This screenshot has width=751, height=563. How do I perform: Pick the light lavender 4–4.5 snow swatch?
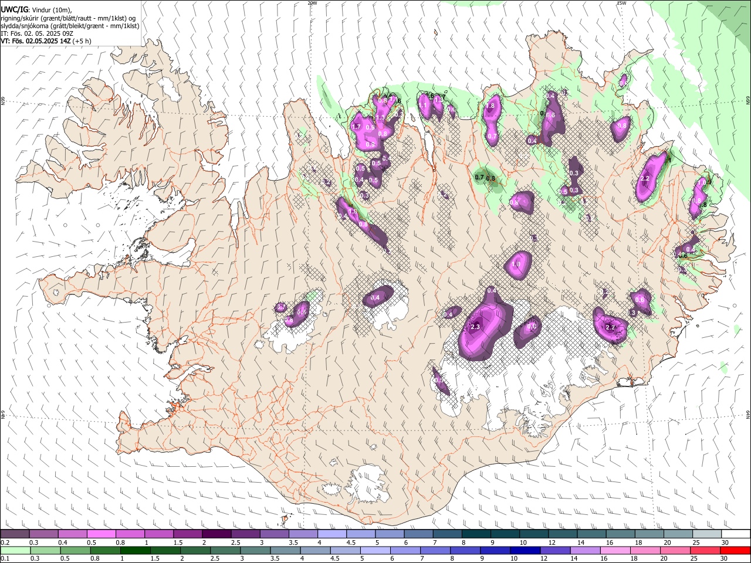pyautogui.click(x=333, y=534)
